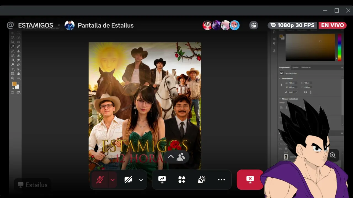This screenshot has width=353, height=198.
Task: Select the Zoom magnifier tool
Action: point(12,78)
